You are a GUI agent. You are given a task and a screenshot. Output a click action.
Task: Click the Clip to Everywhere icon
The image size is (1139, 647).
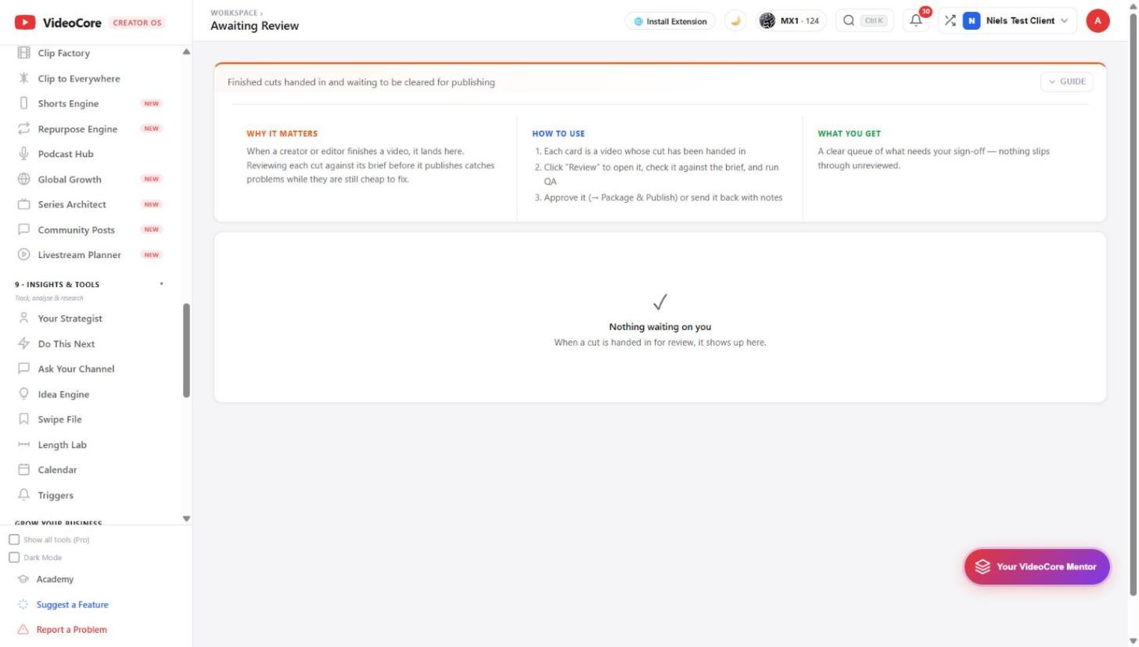click(x=23, y=78)
